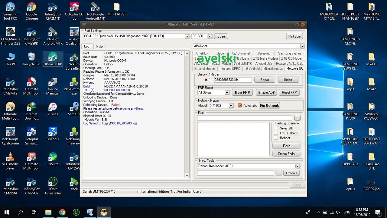Open File Explorer from the taskbar

(48, 212)
